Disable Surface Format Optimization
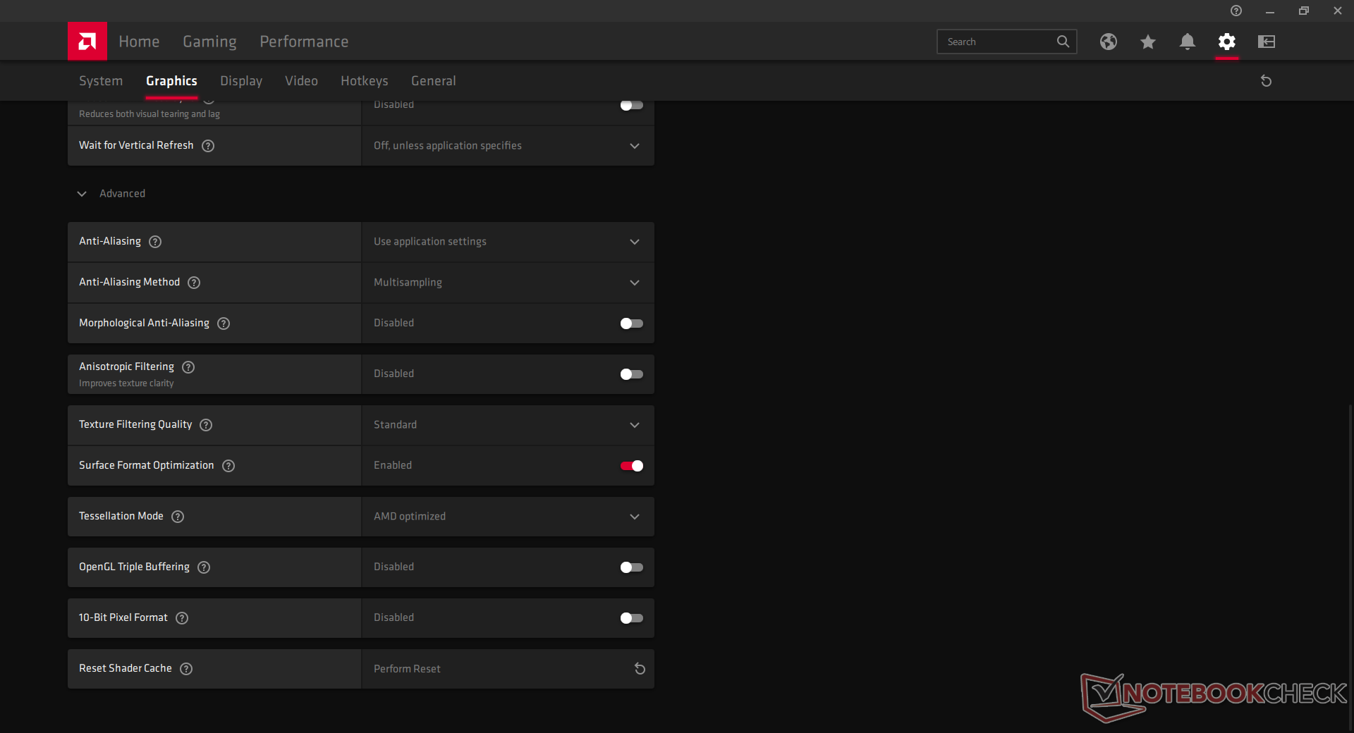The width and height of the screenshot is (1354, 733). click(631, 466)
